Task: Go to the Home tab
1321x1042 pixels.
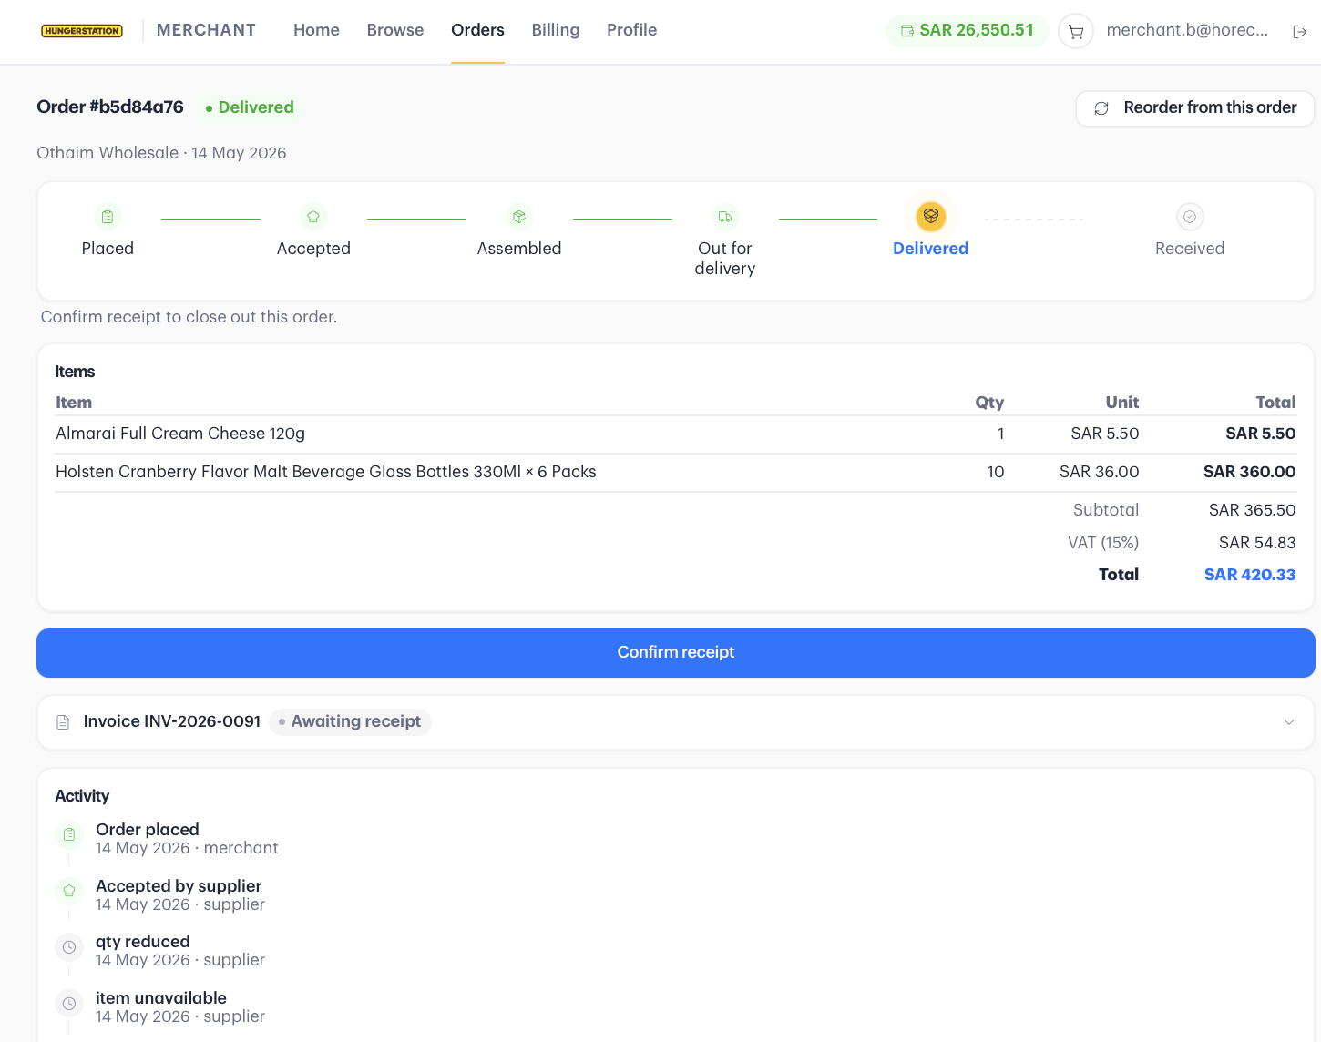Action: (x=316, y=30)
